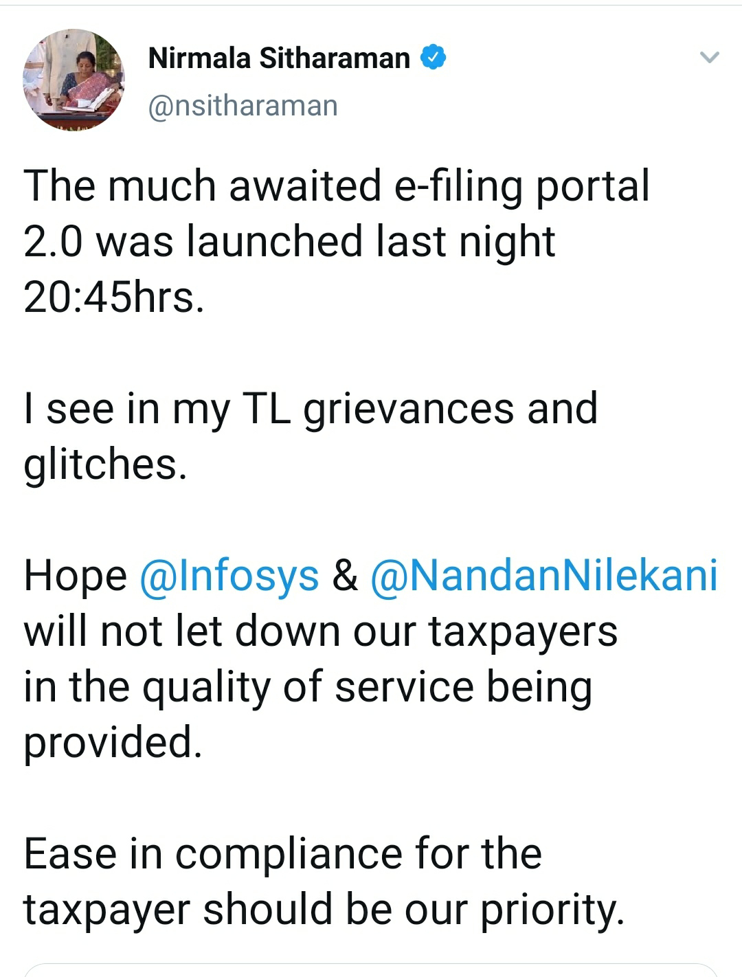742x977 pixels.
Task: Open the tweet options chevron menu
Action: [708, 58]
